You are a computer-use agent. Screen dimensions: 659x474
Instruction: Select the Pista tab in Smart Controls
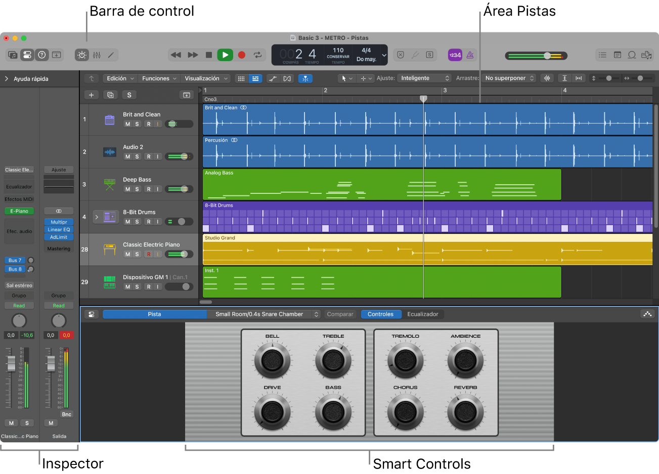click(154, 314)
